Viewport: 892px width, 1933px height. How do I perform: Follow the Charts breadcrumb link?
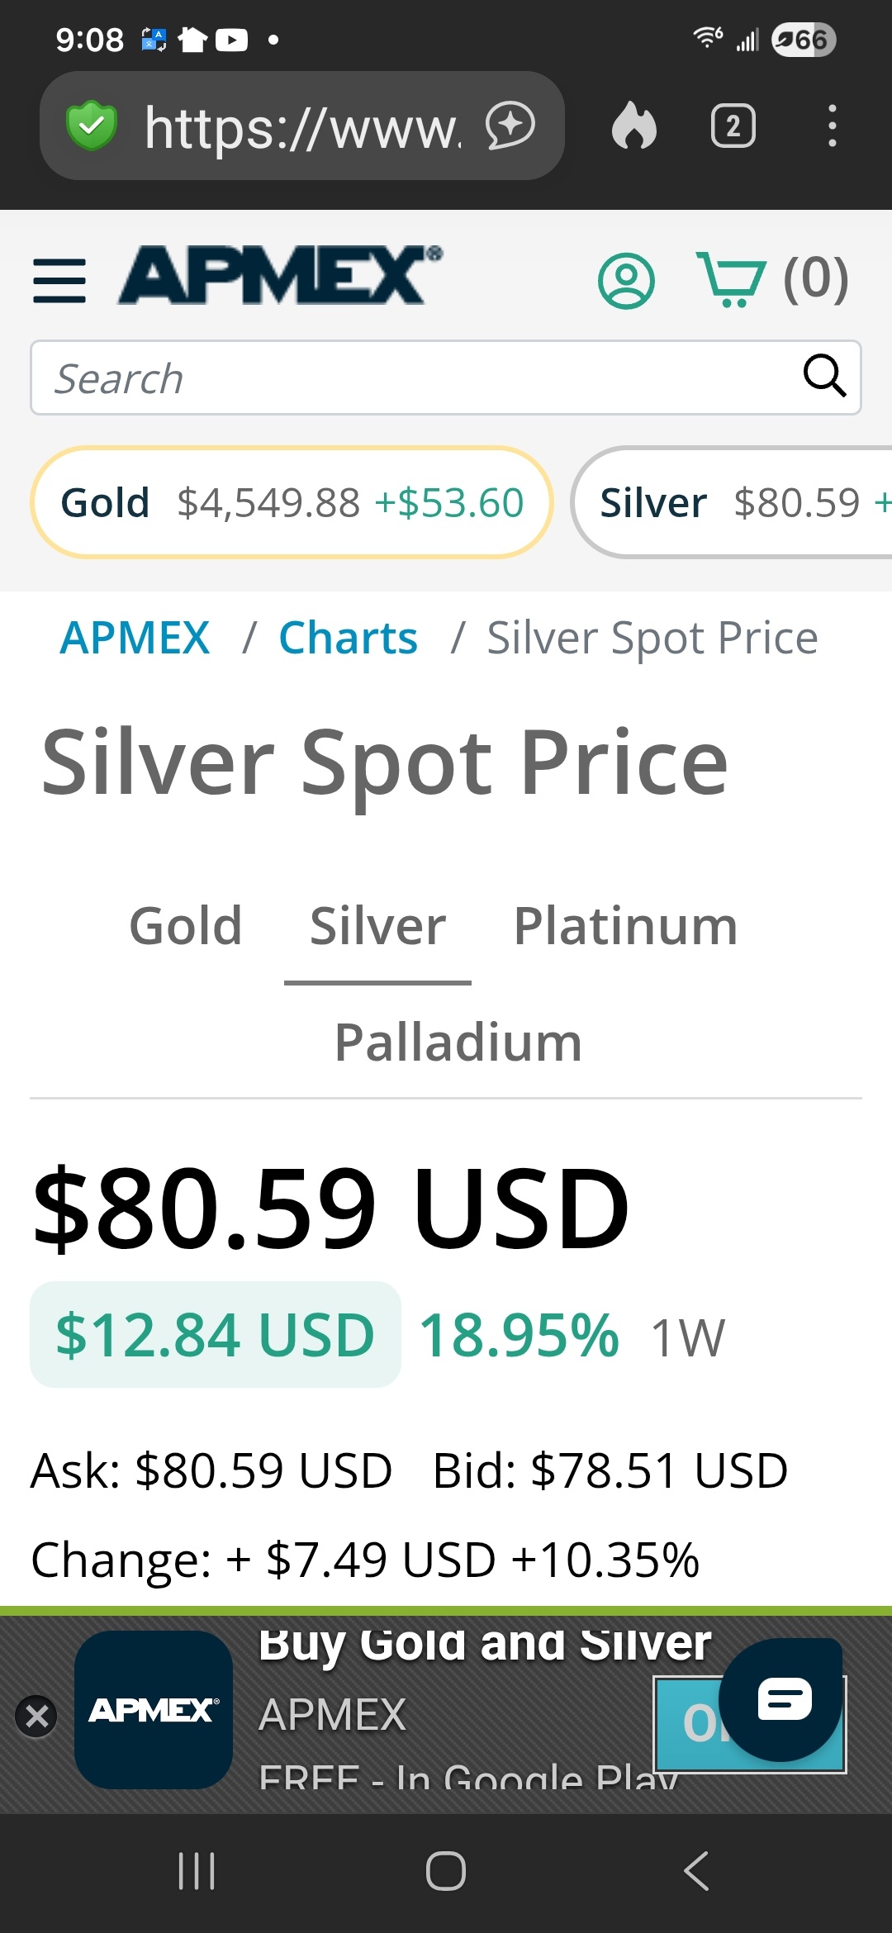(x=348, y=638)
